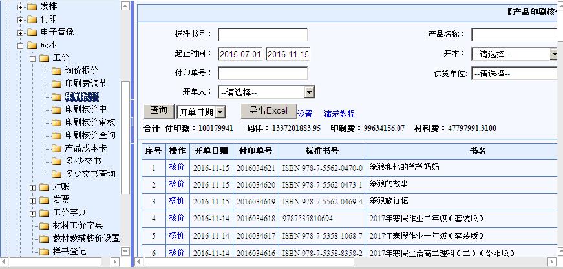The height and width of the screenshot is (269, 563).
Task: Click the folder icon next to 印刷费调节
Action: (57, 84)
